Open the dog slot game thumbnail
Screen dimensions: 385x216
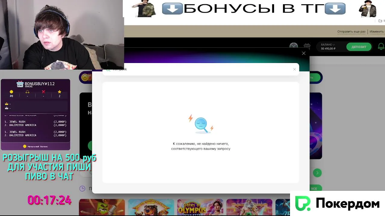(x=151, y=207)
